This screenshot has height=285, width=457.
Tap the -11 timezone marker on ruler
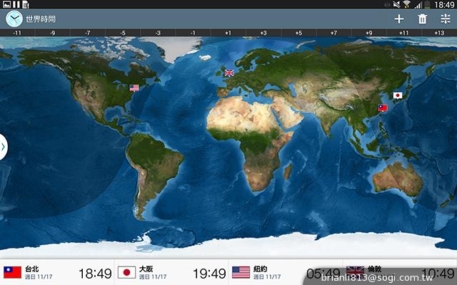point(16,33)
